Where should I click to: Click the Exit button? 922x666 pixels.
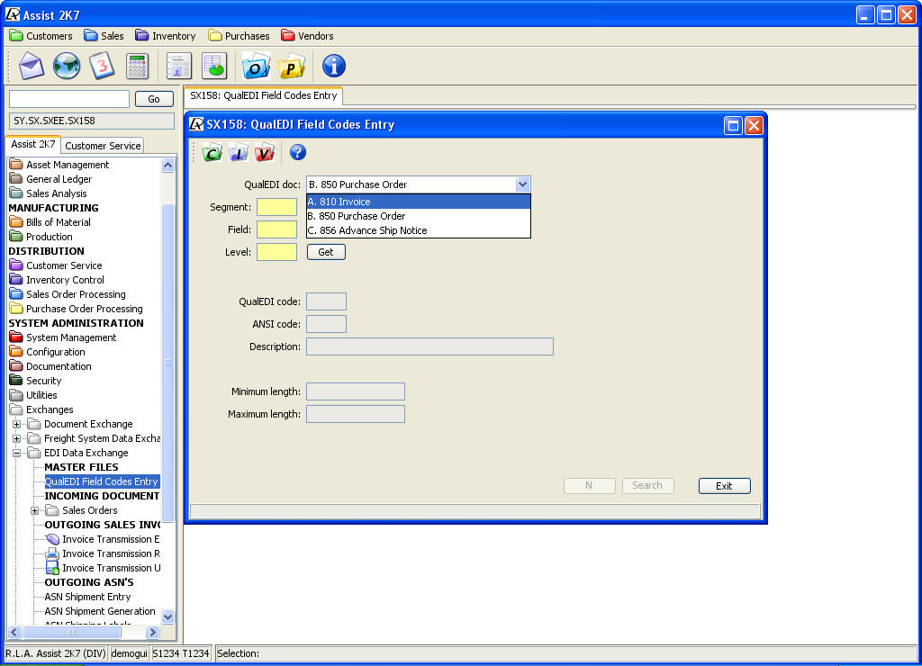(725, 486)
